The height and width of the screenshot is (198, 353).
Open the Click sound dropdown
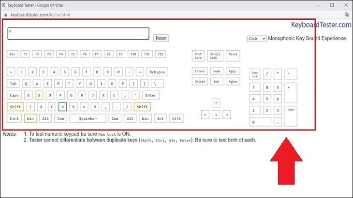click(x=257, y=39)
